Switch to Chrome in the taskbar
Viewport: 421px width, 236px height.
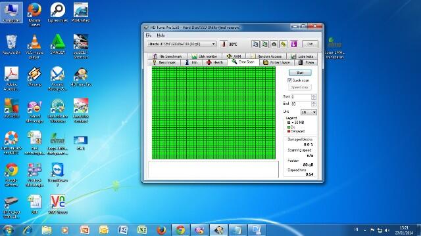point(180,230)
